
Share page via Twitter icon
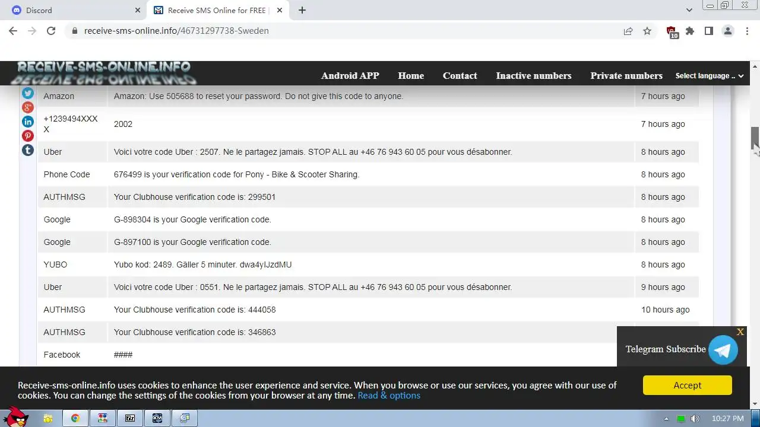click(28, 93)
